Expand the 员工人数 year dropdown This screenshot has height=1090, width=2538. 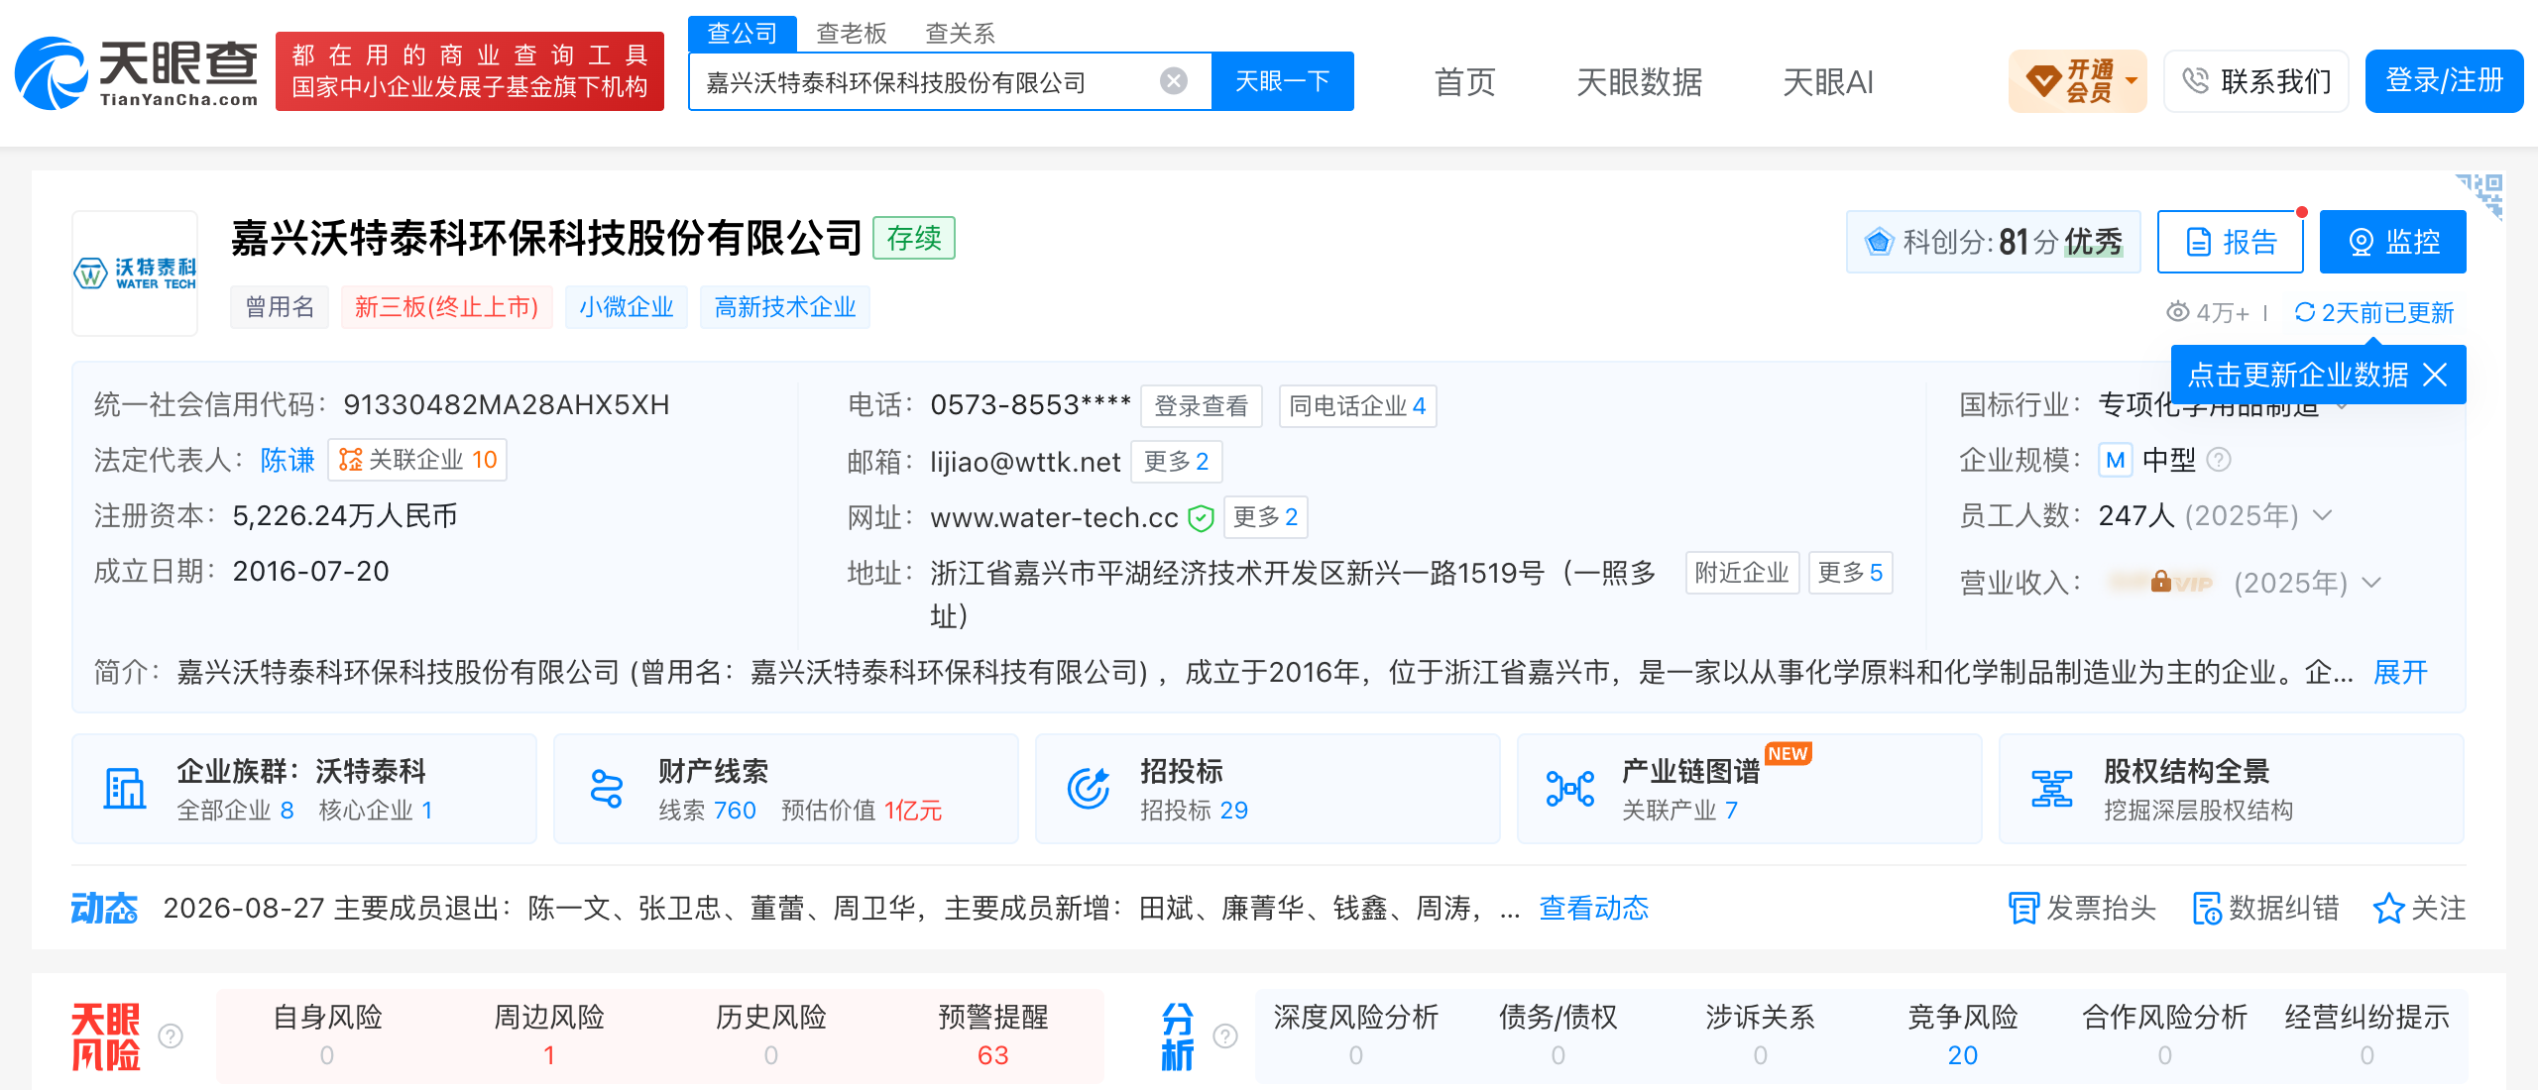[2322, 515]
